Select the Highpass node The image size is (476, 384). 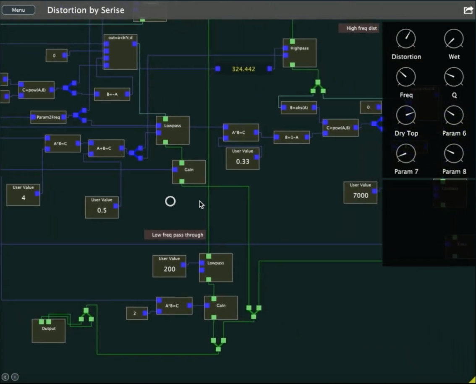299,53
